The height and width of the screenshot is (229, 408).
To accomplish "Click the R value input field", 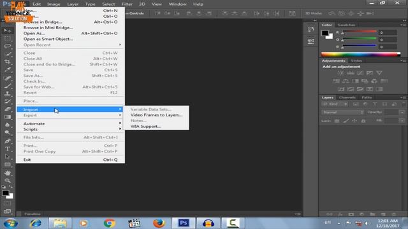I will pos(388,32).
